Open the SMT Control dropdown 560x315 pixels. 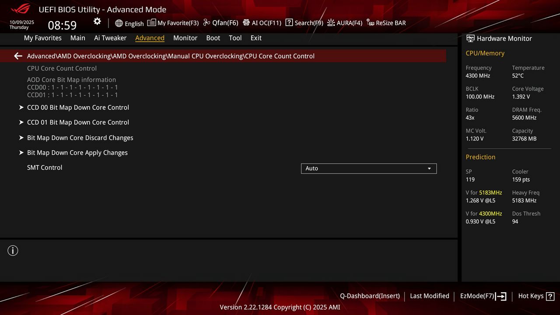[x=368, y=168]
